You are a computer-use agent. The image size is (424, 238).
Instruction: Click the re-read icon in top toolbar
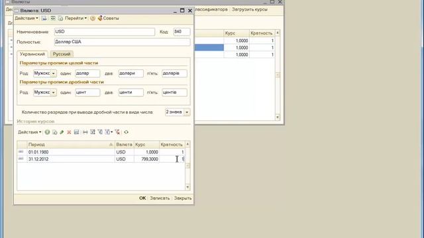(x=53, y=19)
